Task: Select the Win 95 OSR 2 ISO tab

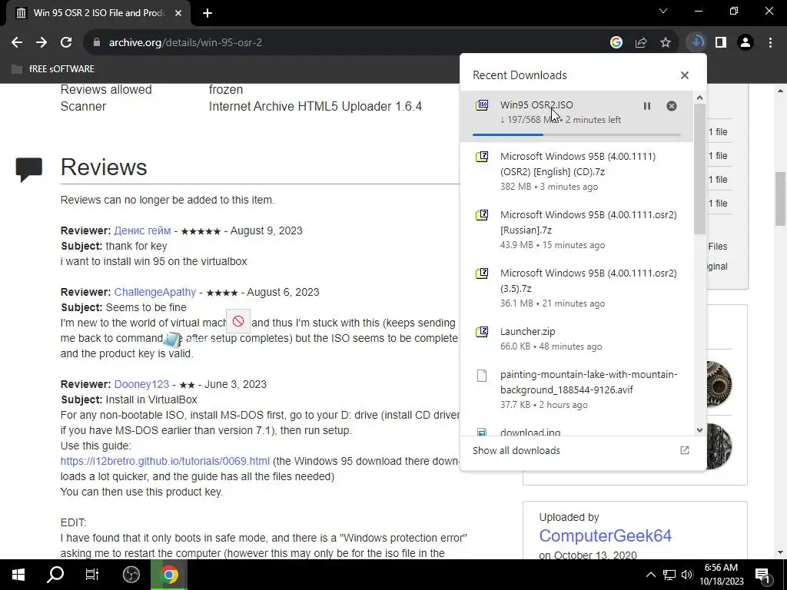Action: point(98,13)
